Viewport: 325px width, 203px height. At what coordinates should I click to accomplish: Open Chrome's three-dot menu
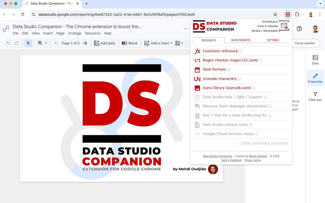[x=320, y=14]
